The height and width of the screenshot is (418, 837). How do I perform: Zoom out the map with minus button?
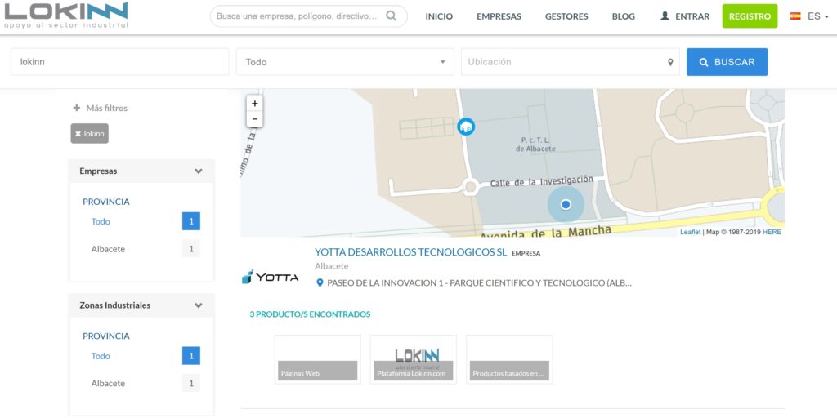pos(255,119)
